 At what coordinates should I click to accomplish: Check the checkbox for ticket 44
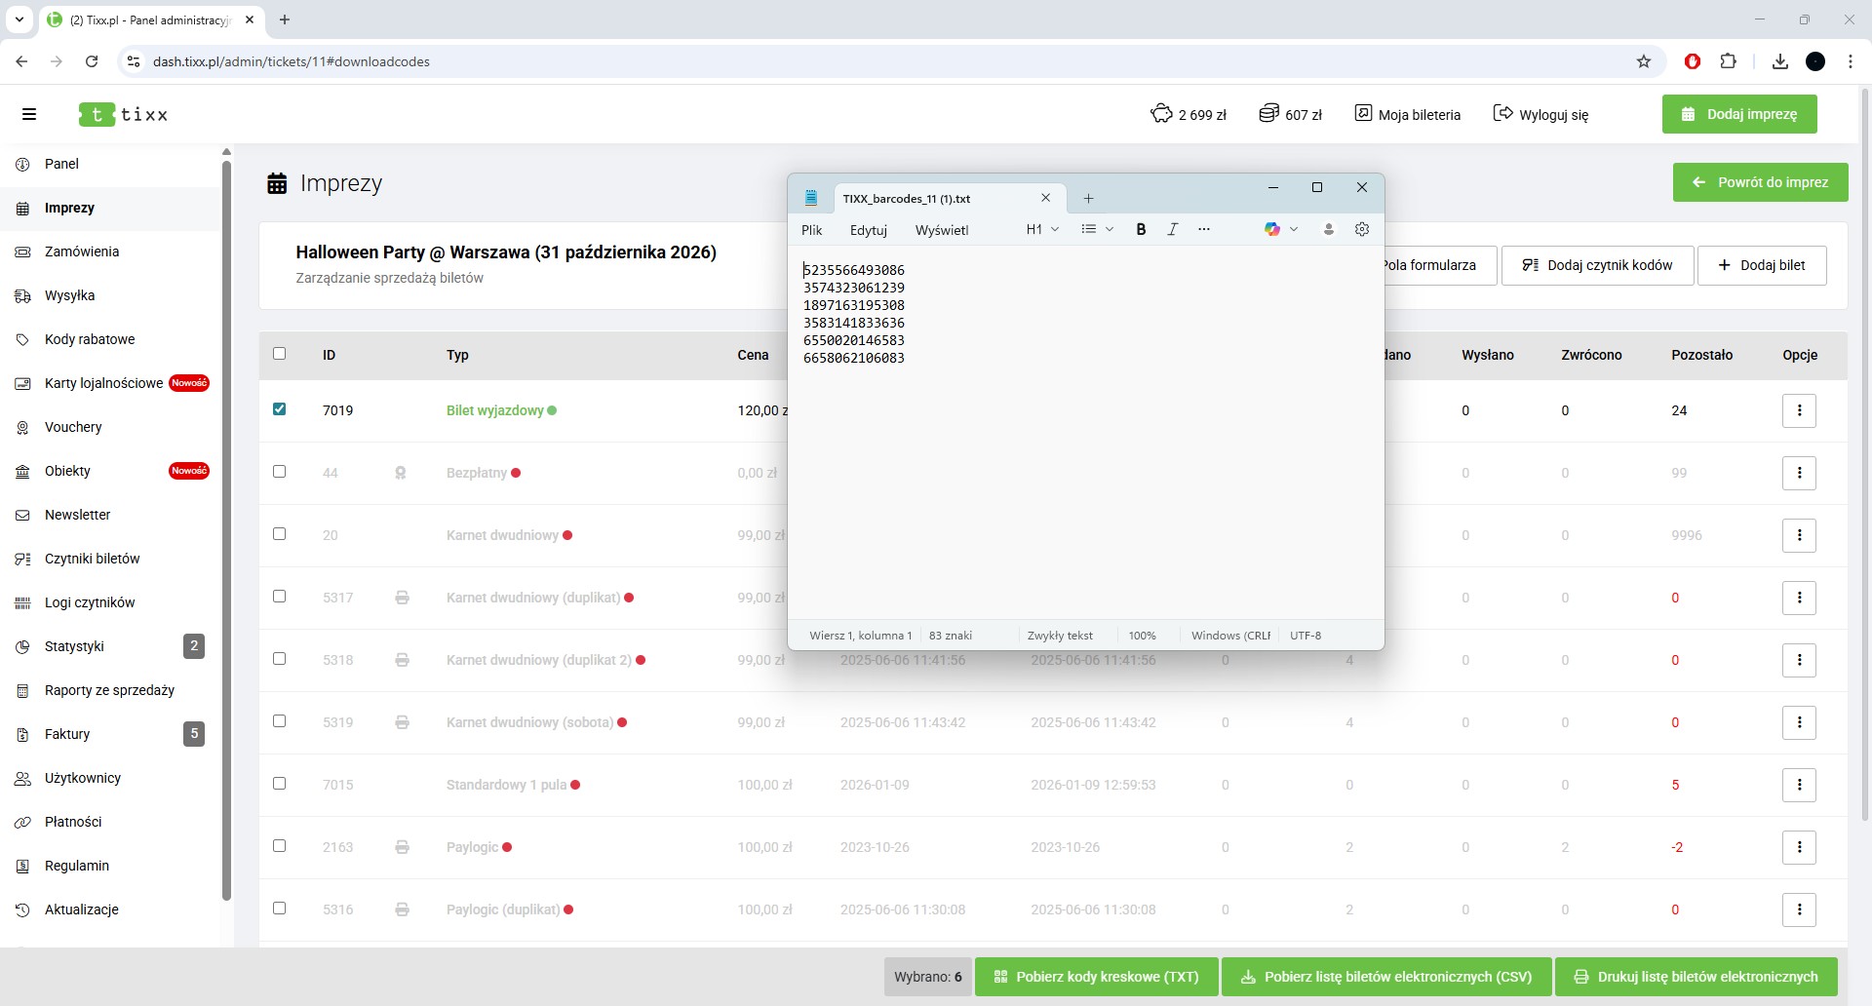coord(280,472)
